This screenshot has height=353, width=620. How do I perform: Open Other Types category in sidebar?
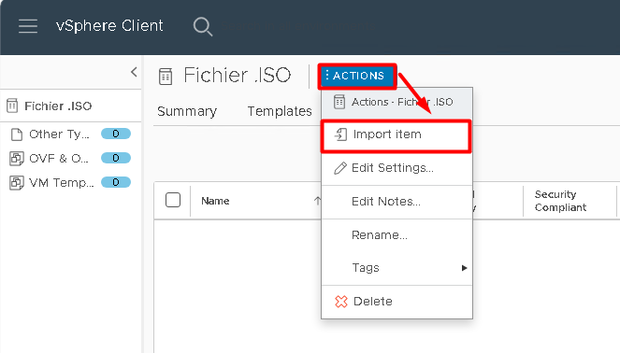click(x=59, y=134)
